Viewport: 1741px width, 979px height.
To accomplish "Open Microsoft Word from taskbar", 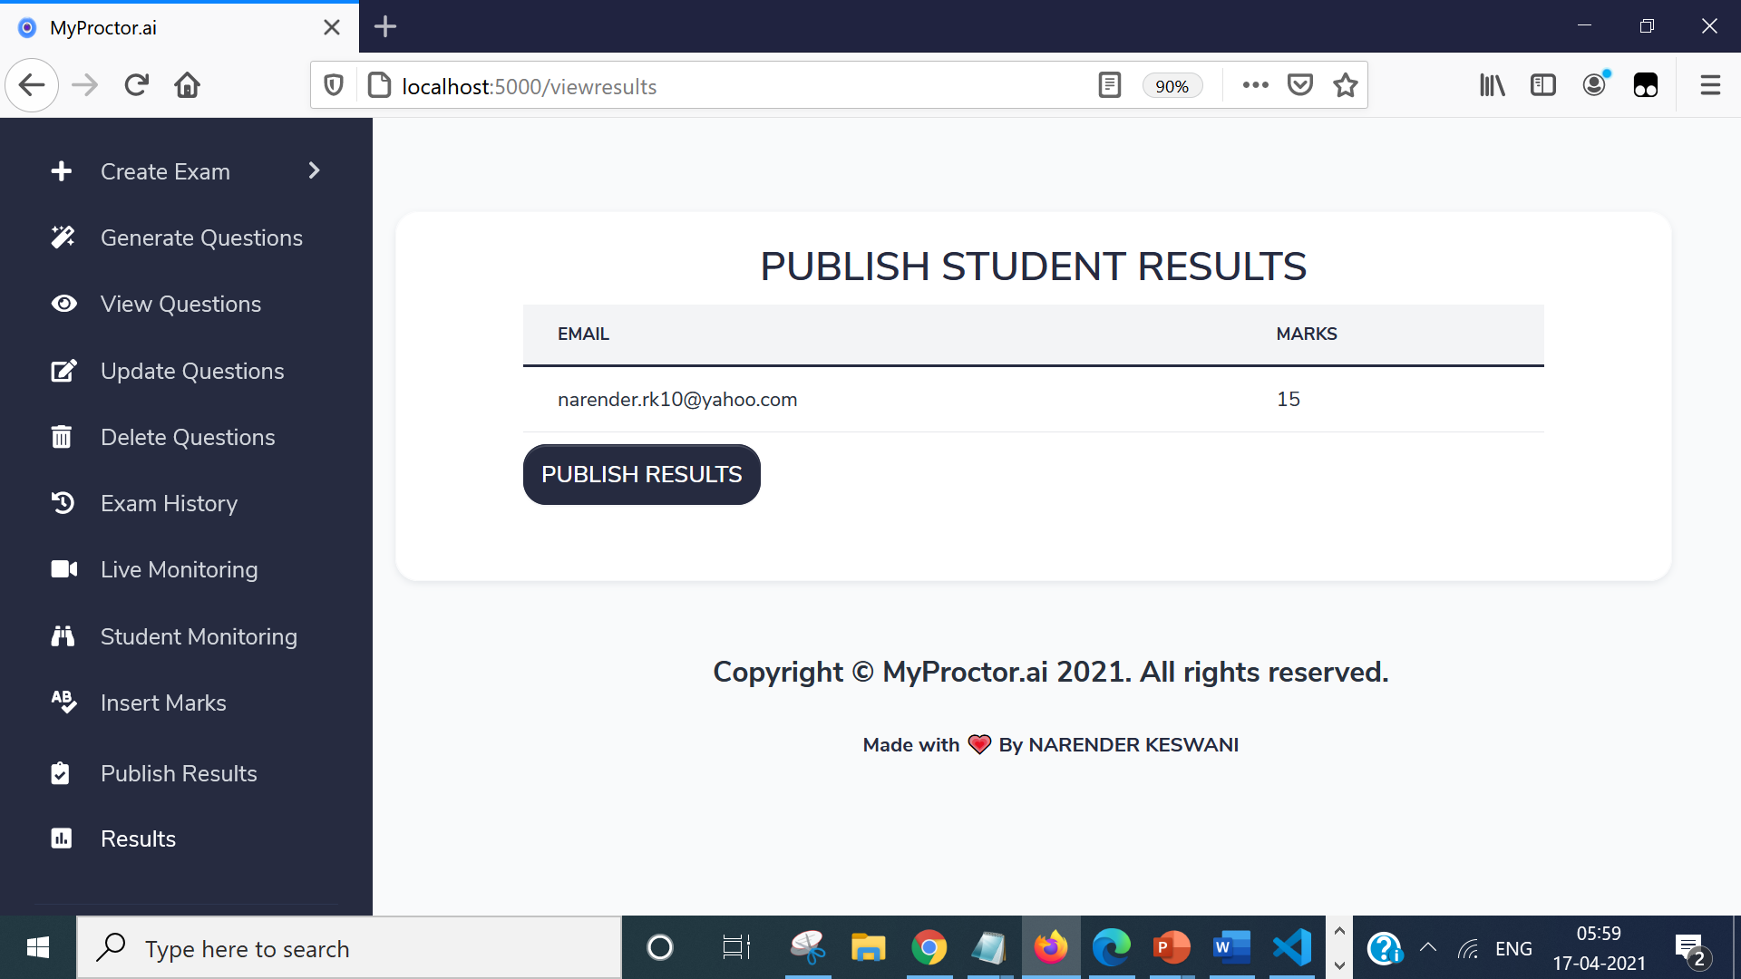I will click(x=1231, y=948).
